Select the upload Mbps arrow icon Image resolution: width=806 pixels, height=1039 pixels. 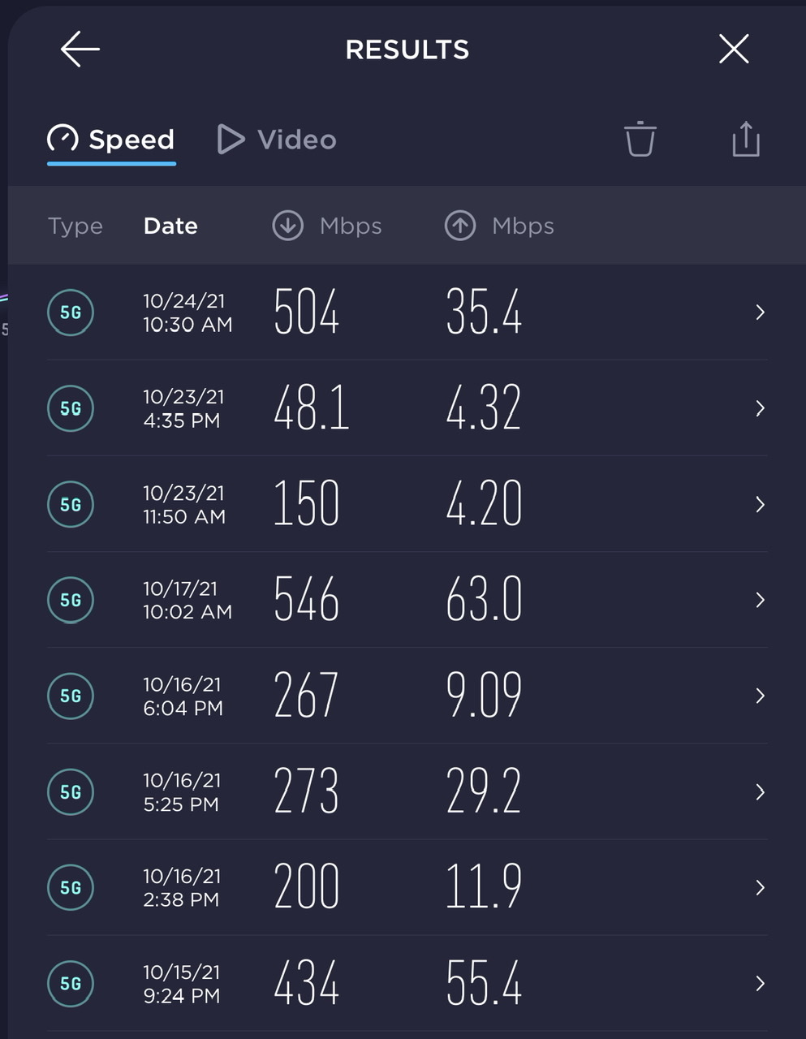click(x=460, y=226)
